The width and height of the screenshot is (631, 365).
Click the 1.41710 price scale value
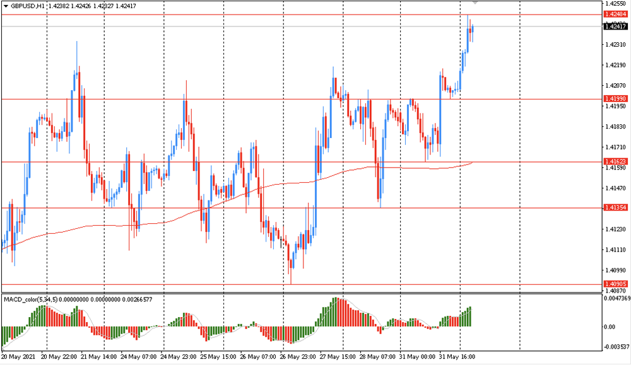point(616,148)
